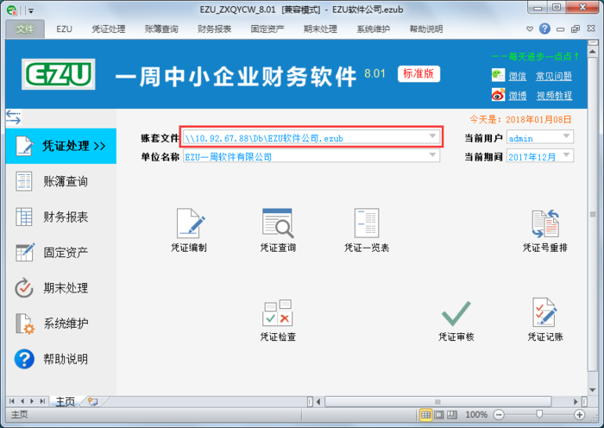
Task: Switch to Page Break Preview in status bar
Action: click(x=452, y=415)
